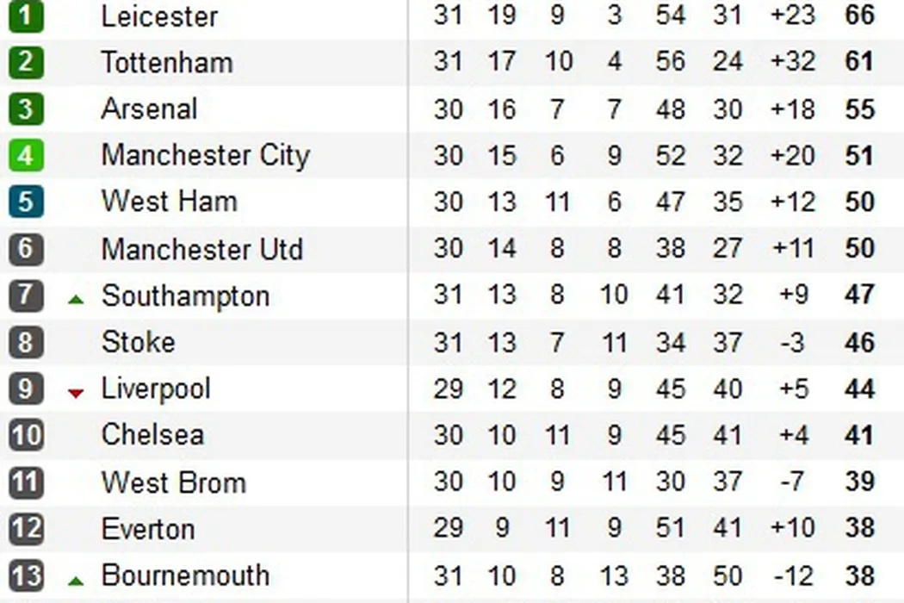Select the West Brom row name

point(173,482)
